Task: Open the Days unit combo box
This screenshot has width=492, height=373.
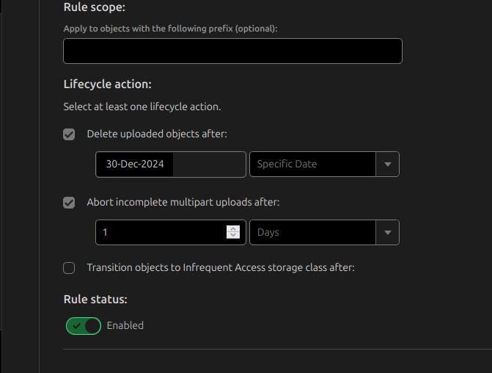Action: click(x=313, y=232)
